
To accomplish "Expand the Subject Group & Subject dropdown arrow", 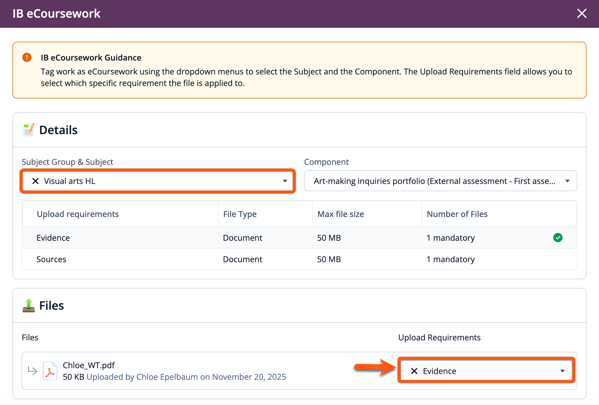I will (285, 181).
